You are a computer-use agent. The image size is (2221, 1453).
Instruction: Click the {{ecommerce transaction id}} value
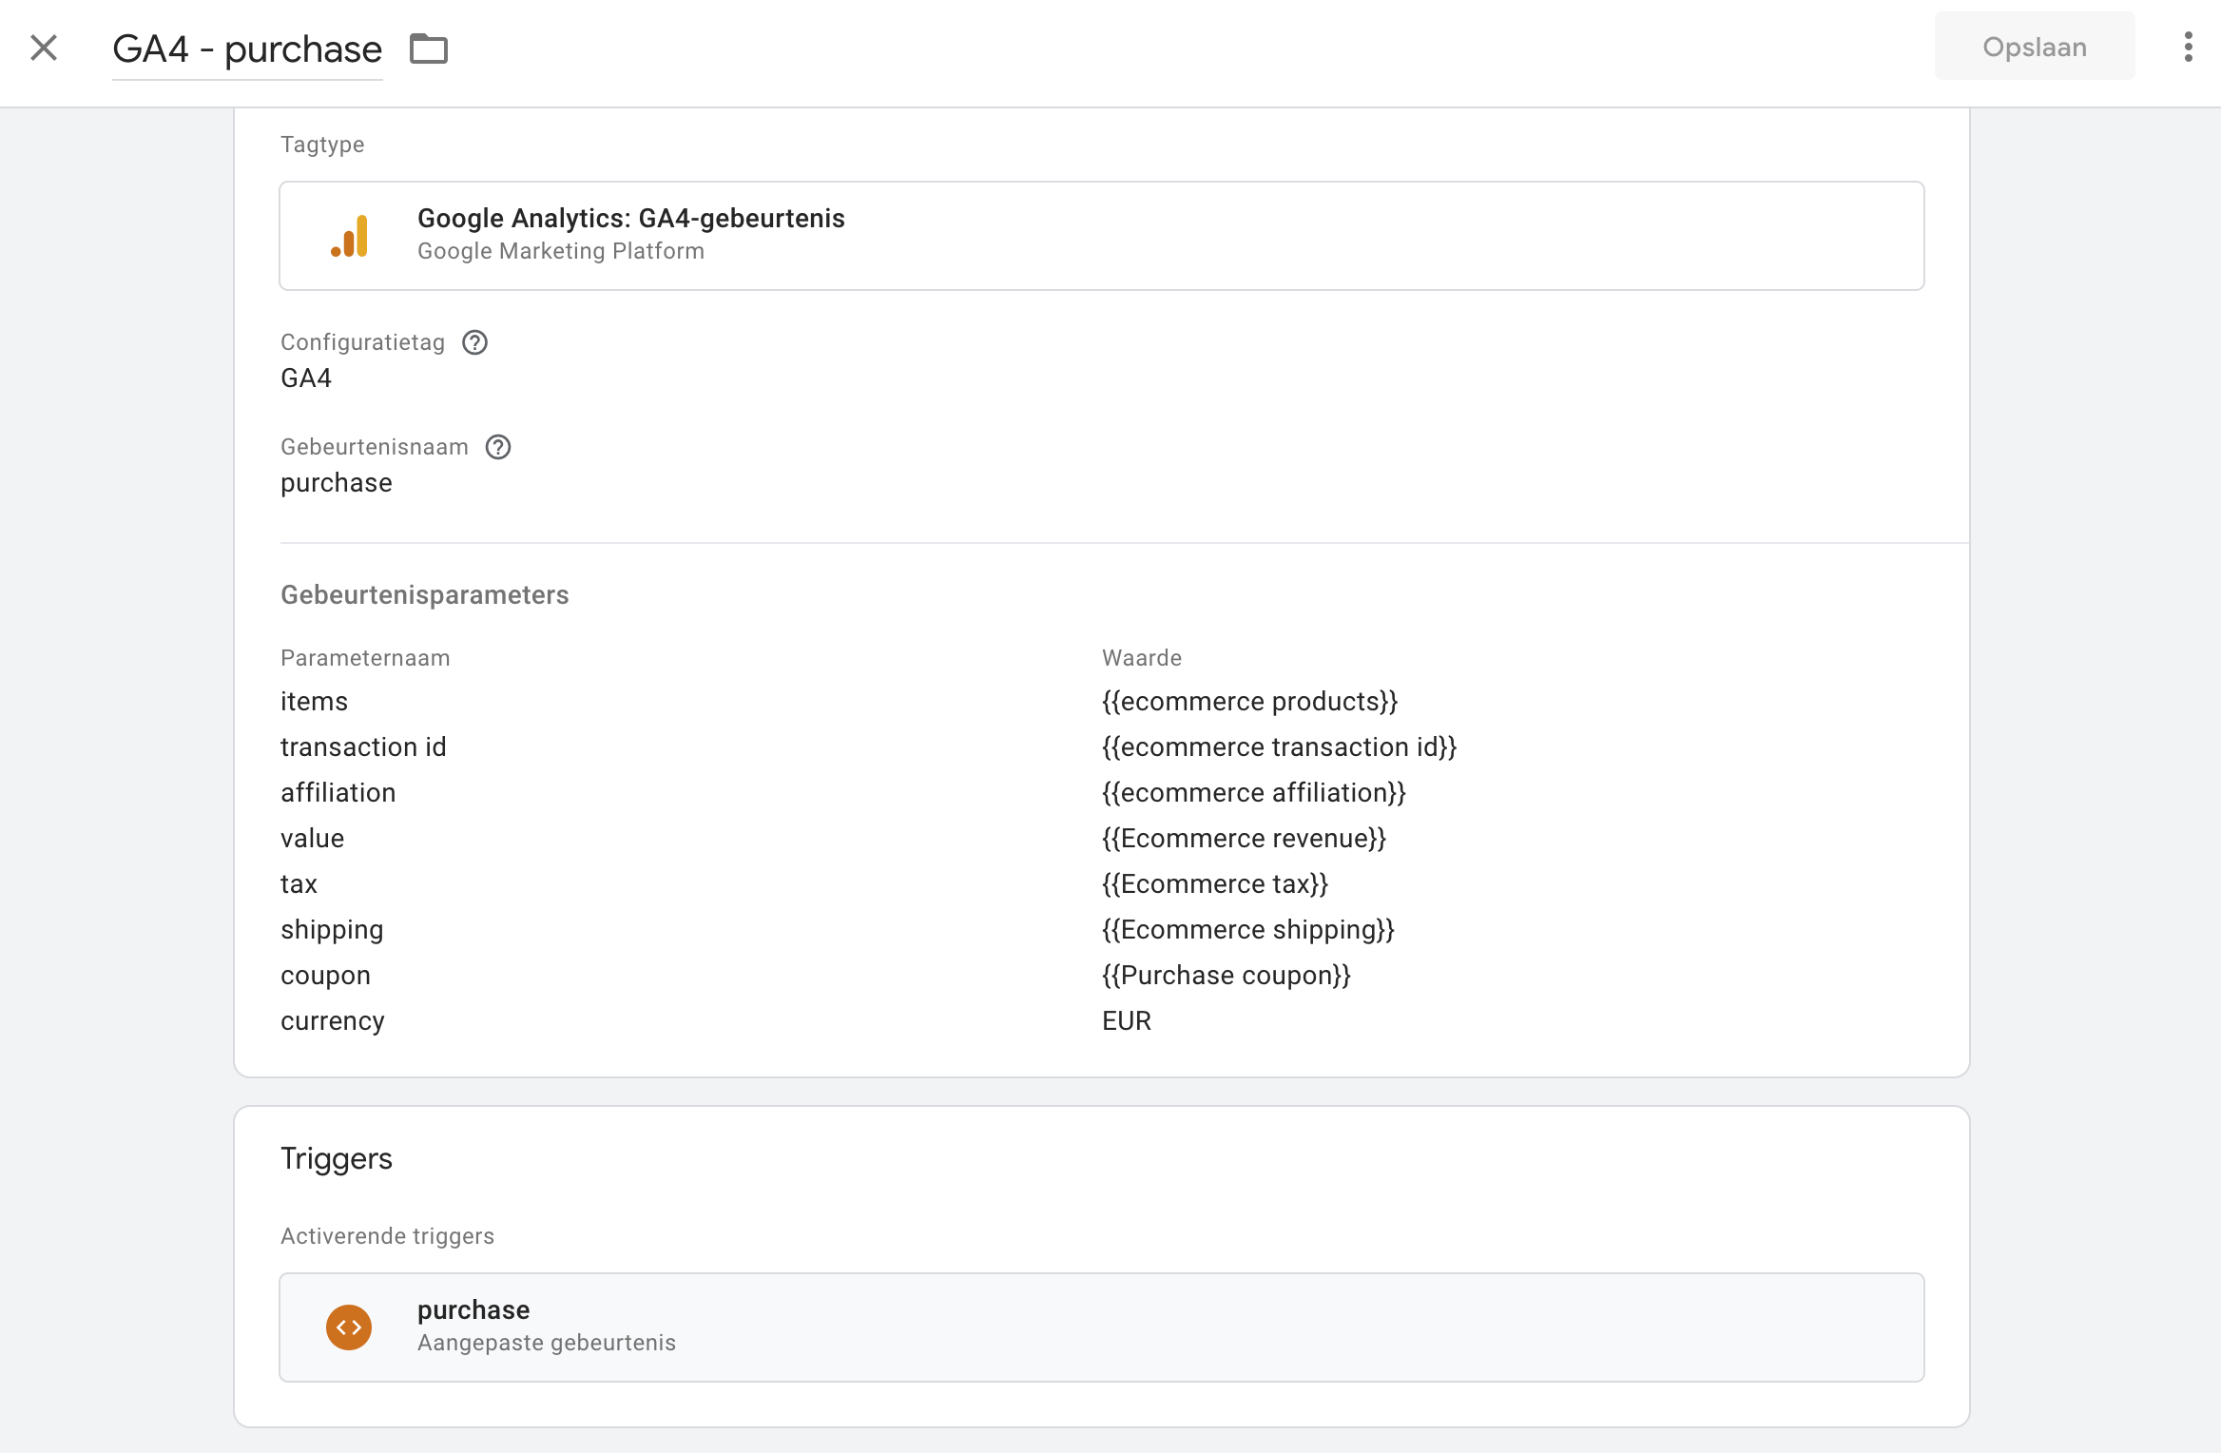tap(1279, 747)
